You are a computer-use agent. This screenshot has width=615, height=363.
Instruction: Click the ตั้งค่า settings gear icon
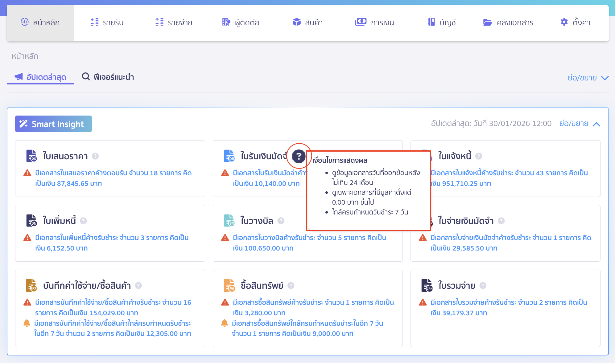[564, 22]
